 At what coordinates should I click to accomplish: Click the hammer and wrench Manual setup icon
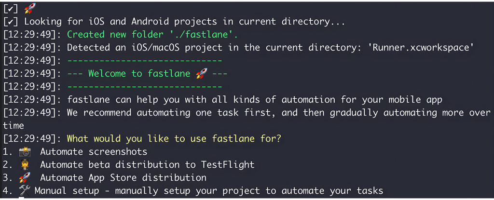tap(24, 191)
